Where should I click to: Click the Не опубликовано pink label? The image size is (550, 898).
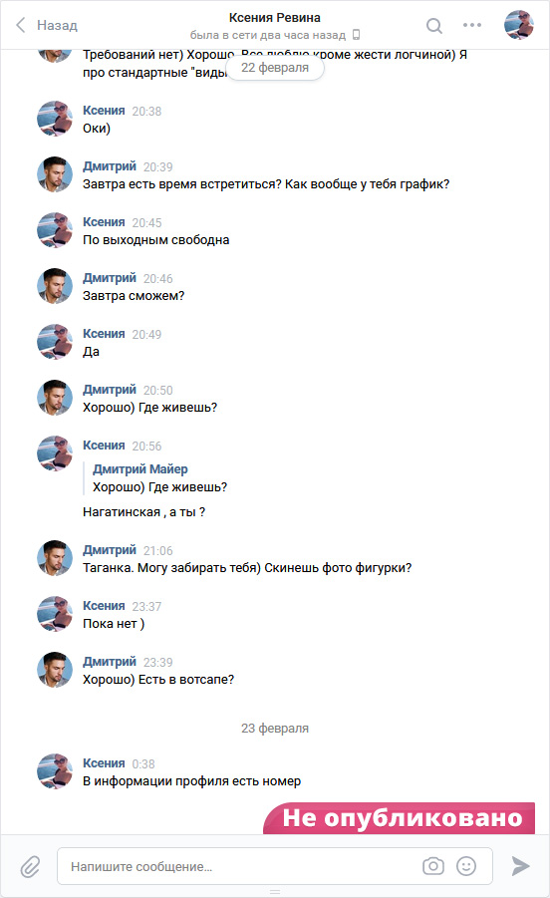[400, 818]
